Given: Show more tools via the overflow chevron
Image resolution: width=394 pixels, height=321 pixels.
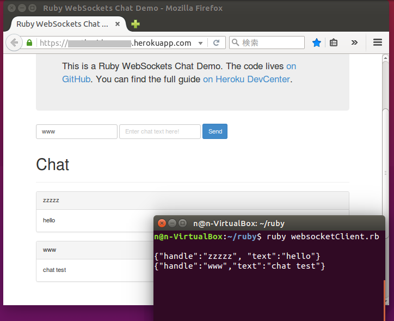Looking at the screenshot, I should 354,43.
